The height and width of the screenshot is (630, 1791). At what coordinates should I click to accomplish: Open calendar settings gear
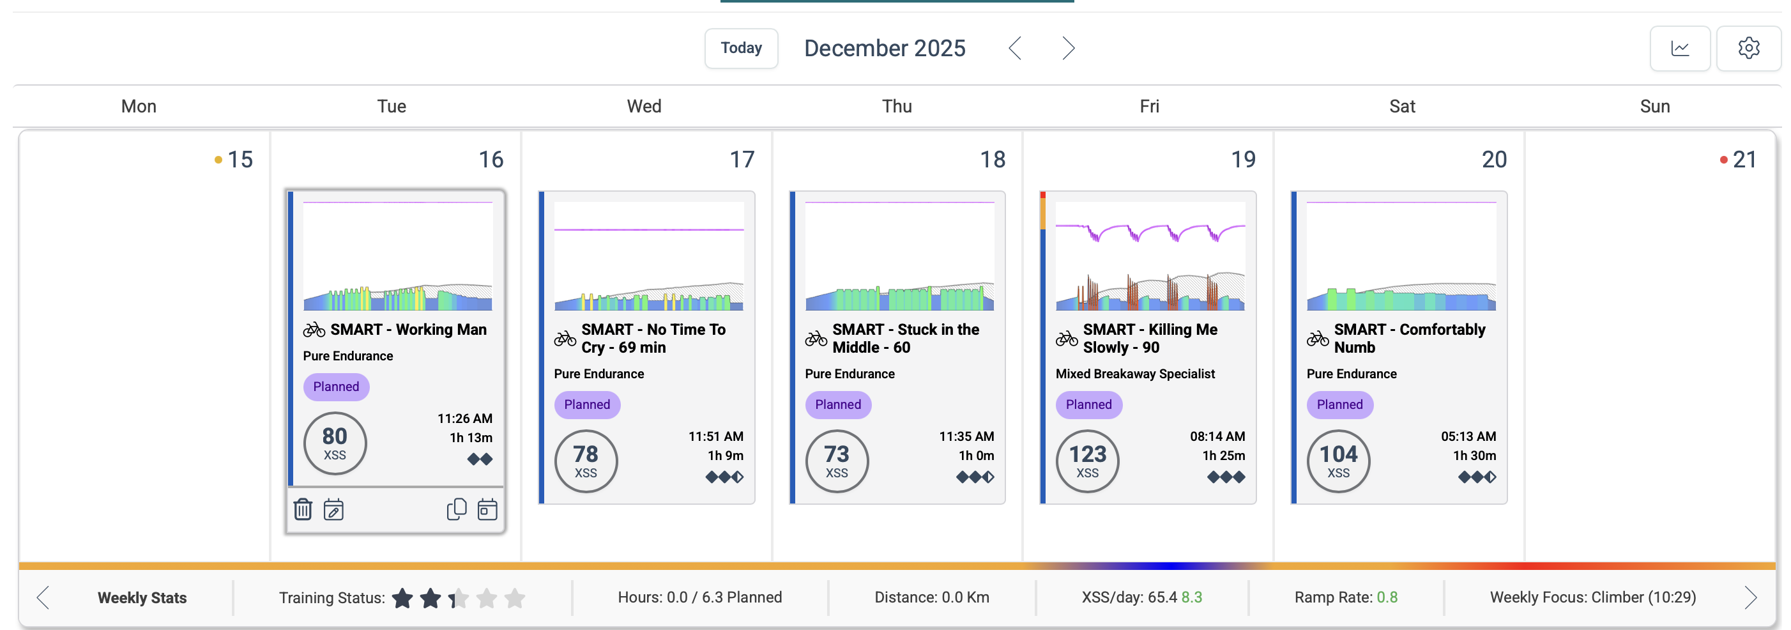1748,49
